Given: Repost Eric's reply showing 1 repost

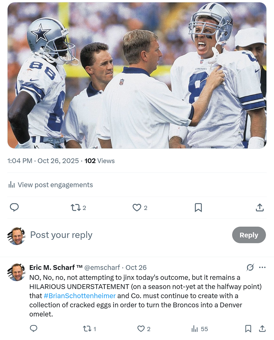Looking at the screenshot, I should coord(87,329).
